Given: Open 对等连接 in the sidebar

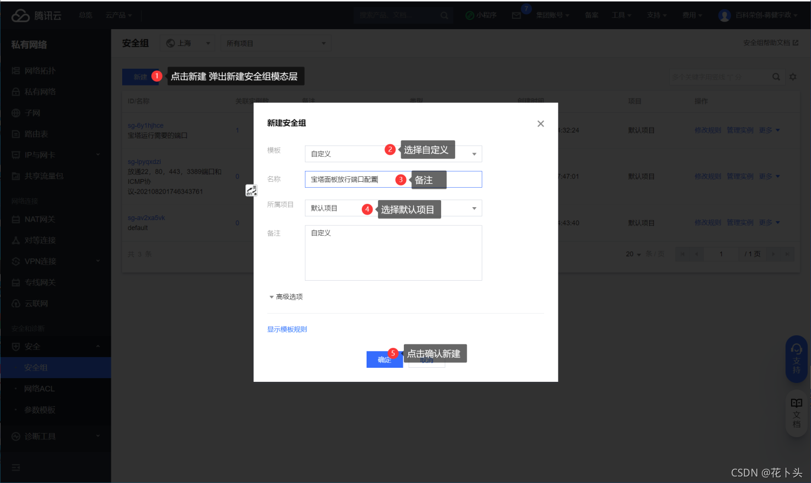Looking at the screenshot, I should [39, 240].
